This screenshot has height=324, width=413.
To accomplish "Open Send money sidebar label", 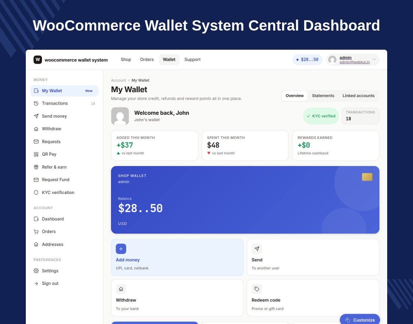I will (54, 116).
